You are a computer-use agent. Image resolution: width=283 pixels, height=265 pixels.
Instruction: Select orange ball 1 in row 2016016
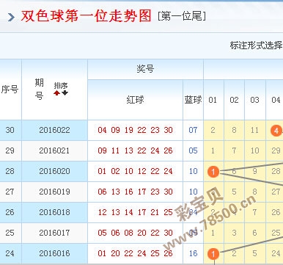coord(213,254)
